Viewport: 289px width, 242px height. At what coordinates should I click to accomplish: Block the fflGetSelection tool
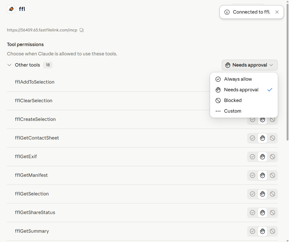click(x=272, y=194)
